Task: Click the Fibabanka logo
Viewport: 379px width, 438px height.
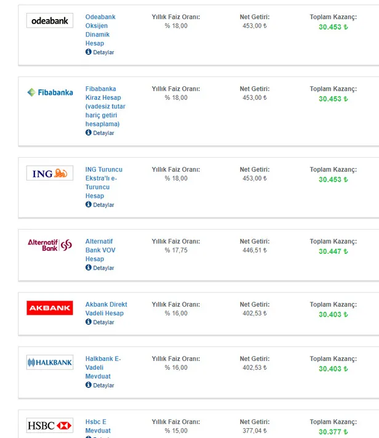Action: (50, 92)
